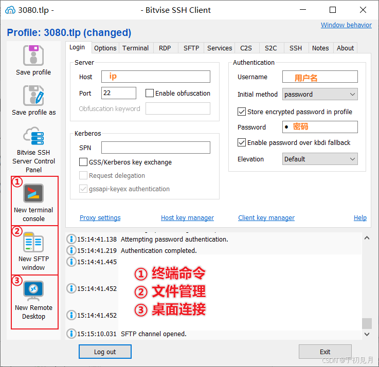Click the Help link
The width and height of the screenshot is (379, 367).
tap(360, 218)
